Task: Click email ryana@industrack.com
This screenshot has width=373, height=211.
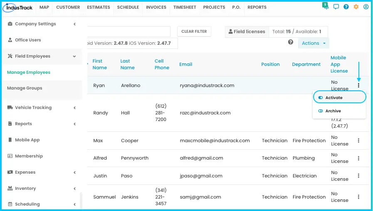Action: [x=207, y=85]
